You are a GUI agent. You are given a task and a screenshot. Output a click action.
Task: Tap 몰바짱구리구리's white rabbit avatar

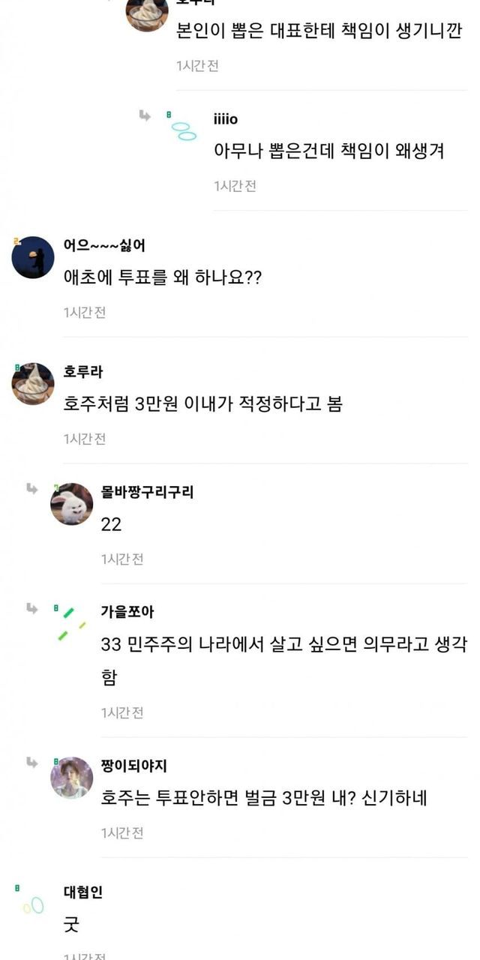coord(71,504)
